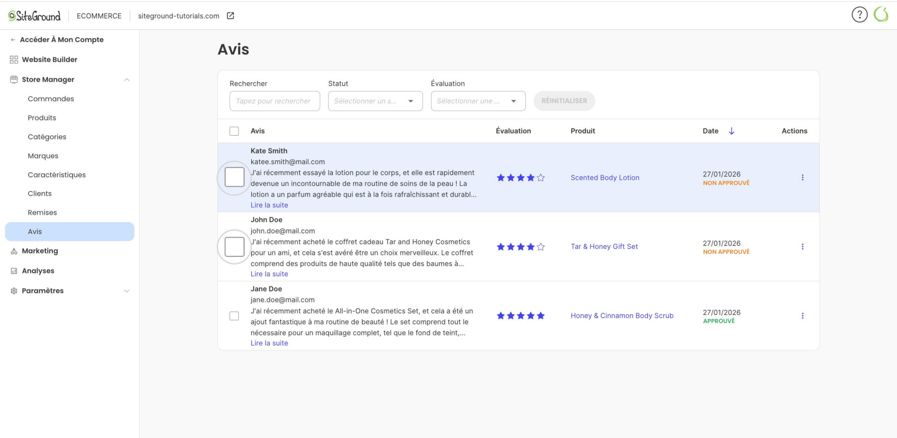
Task: Go to Catégories in the sidebar
Action: pyautogui.click(x=47, y=137)
